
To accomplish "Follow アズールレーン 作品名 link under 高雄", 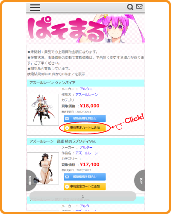I will point(86,153).
